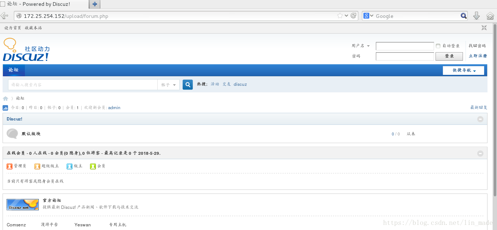497x230 pixels.
Task: Focus the username input field
Action: pyautogui.click(x=405, y=46)
